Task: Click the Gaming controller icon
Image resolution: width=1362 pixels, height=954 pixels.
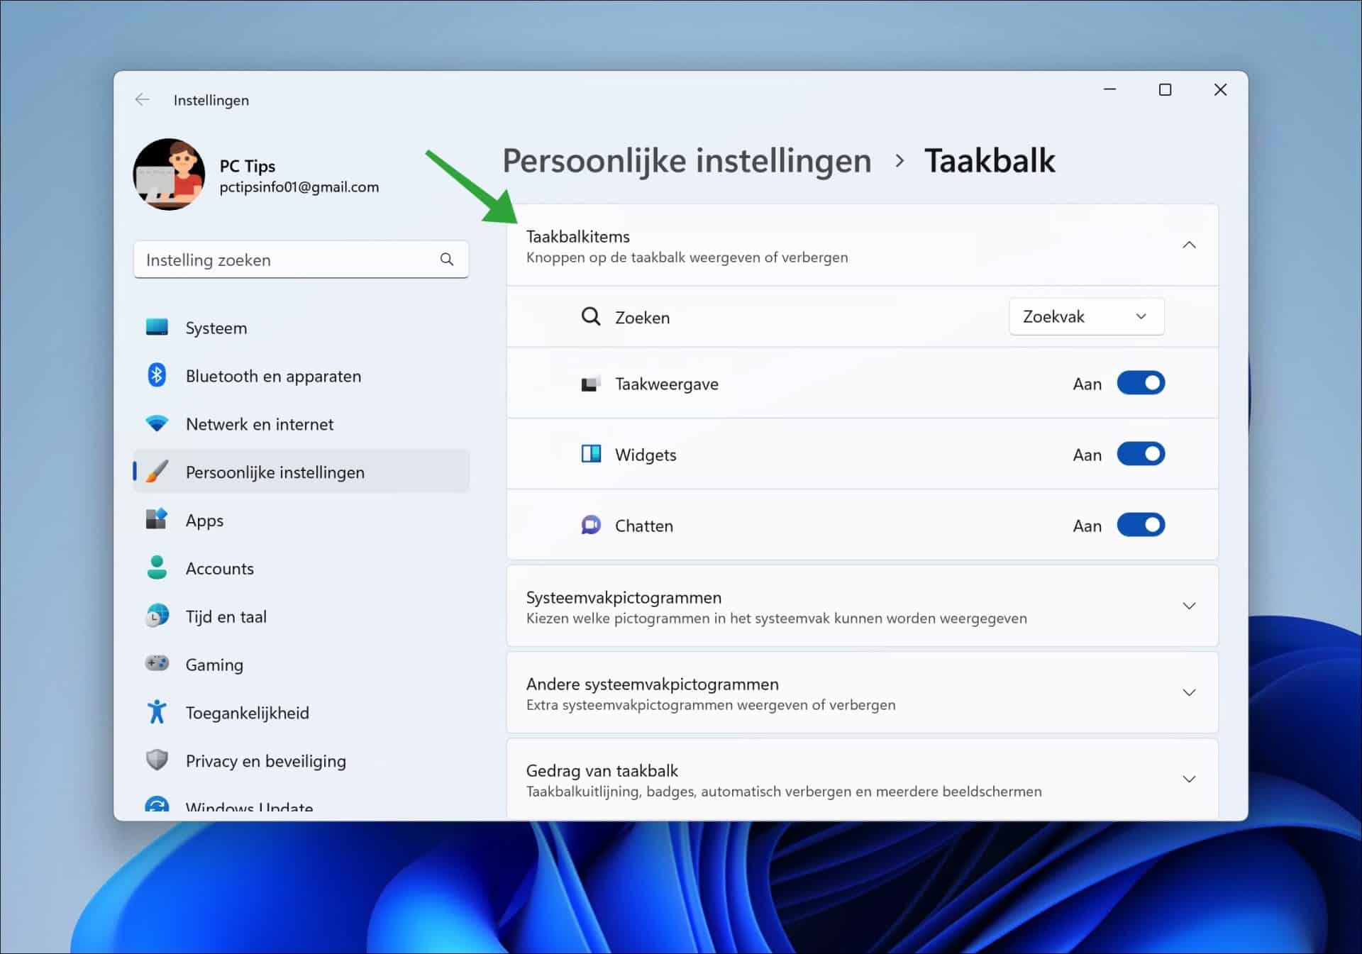Action: tap(156, 664)
